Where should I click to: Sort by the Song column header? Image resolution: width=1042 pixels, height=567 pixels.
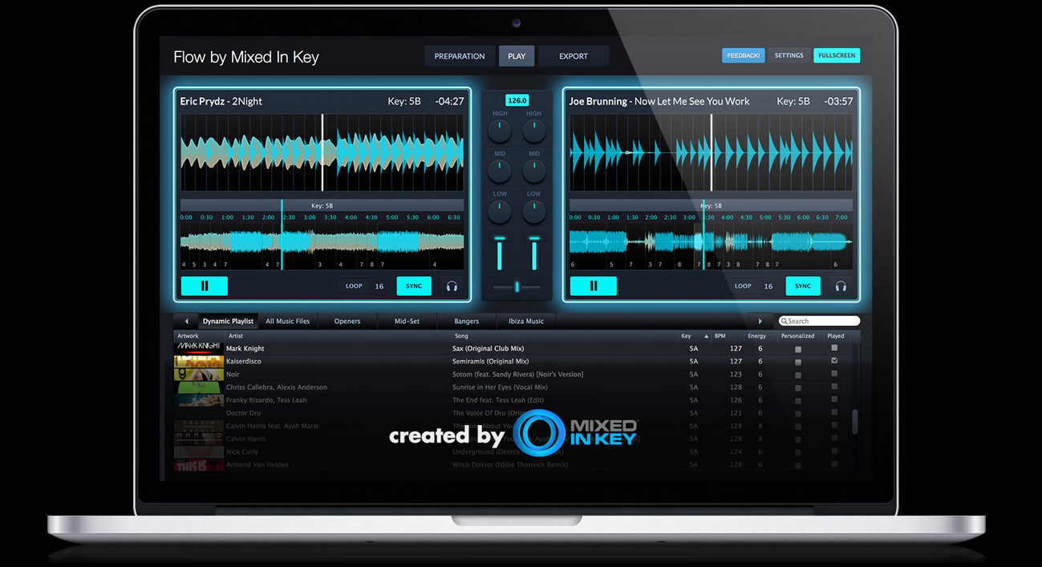(x=565, y=336)
